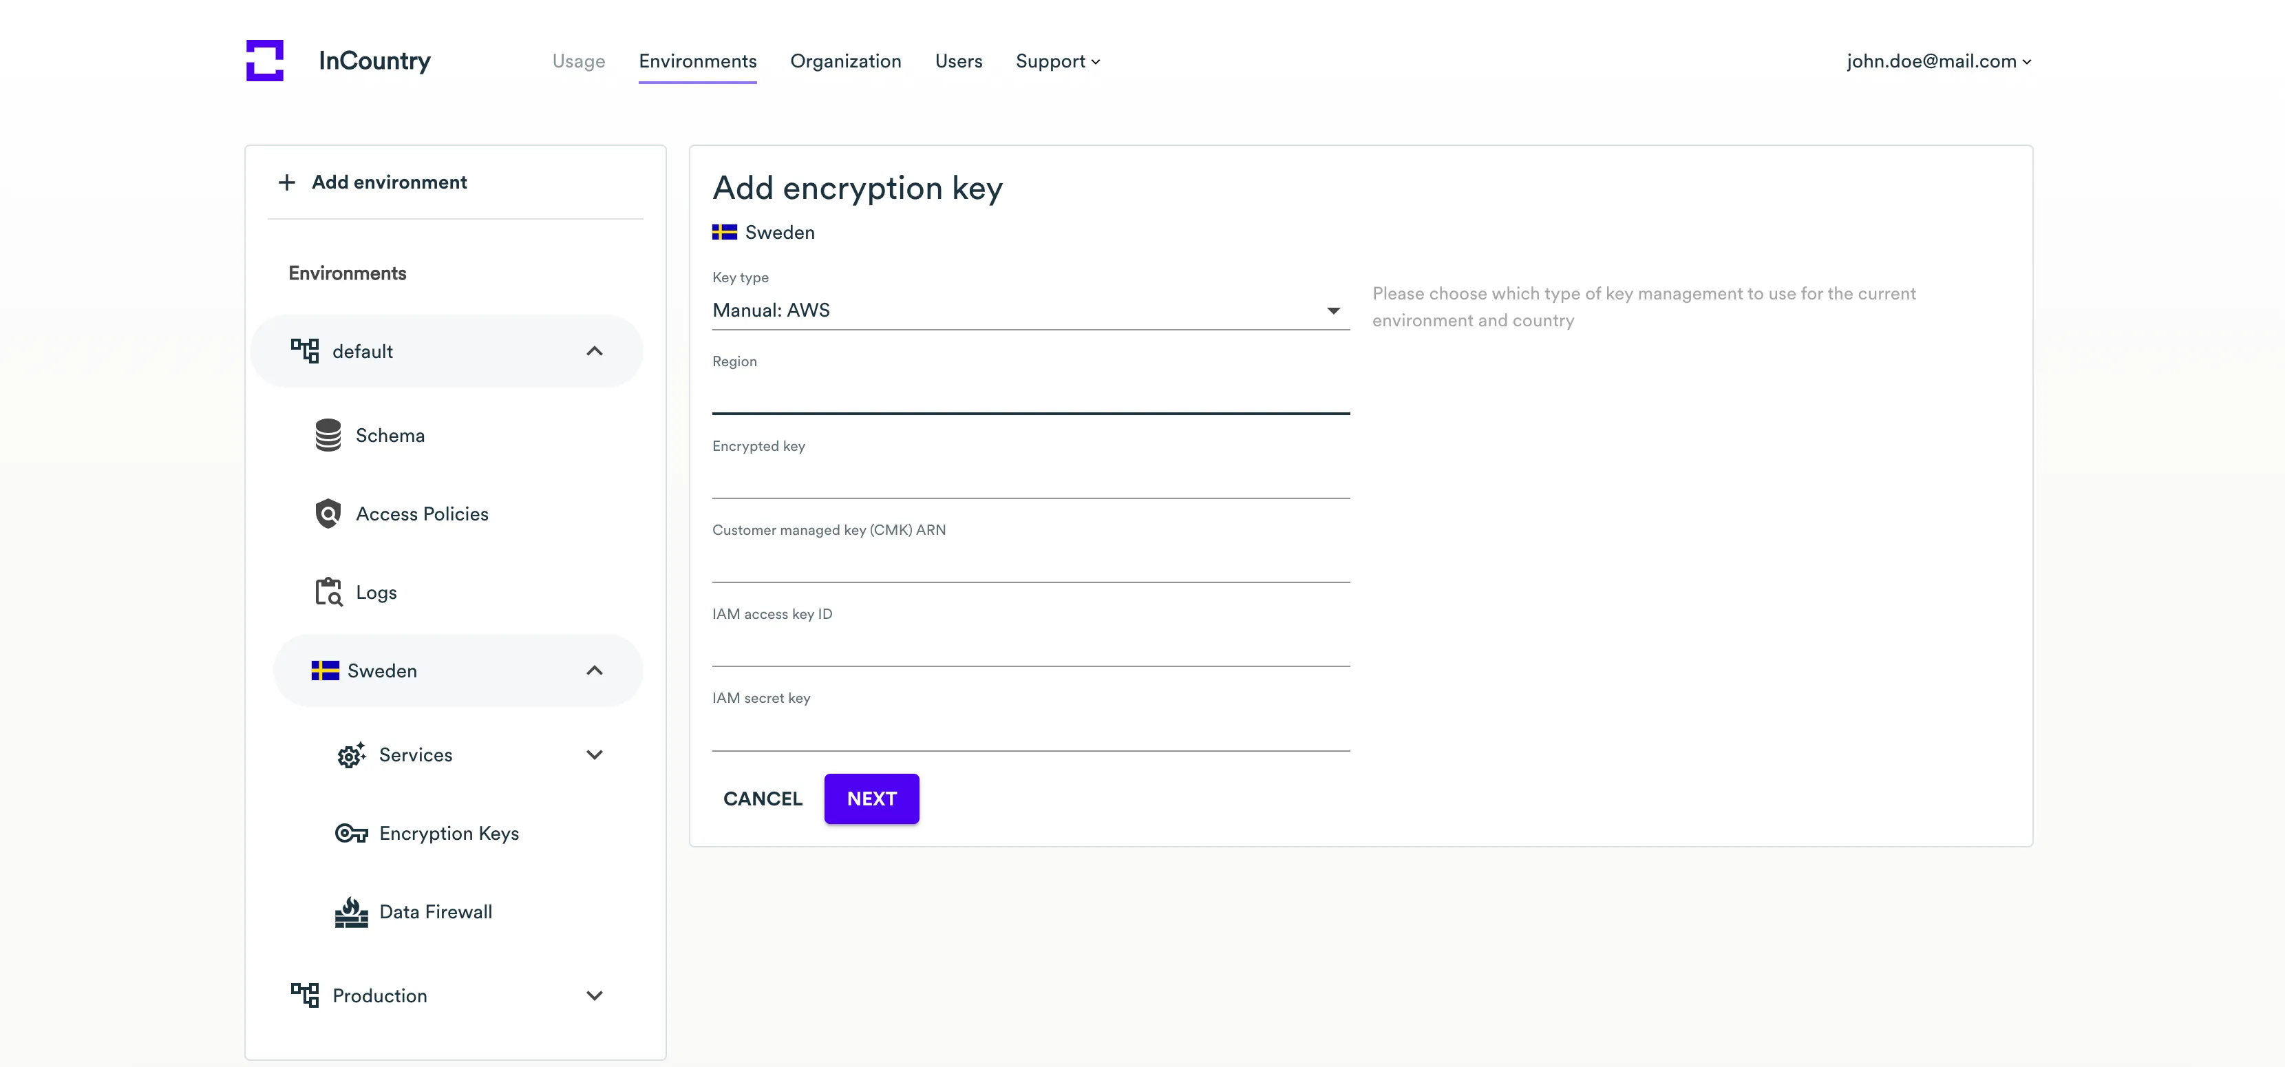Expand the Services submenu
The width and height of the screenshot is (2285, 1067).
[595, 754]
